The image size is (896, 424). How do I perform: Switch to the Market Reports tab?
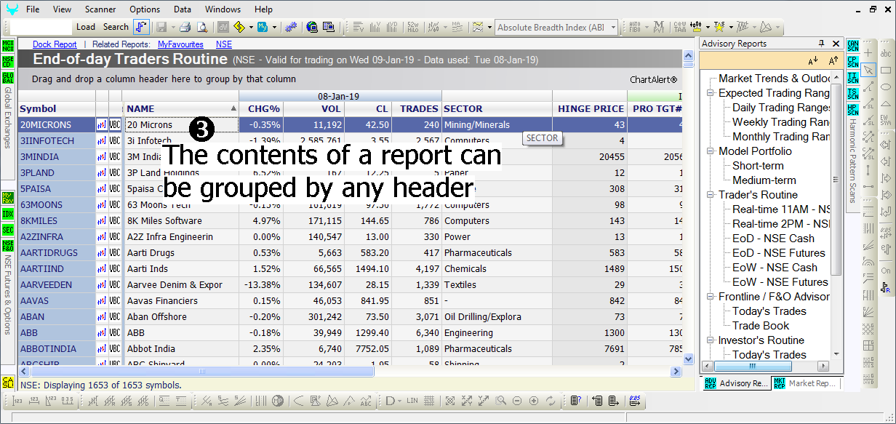(805, 383)
